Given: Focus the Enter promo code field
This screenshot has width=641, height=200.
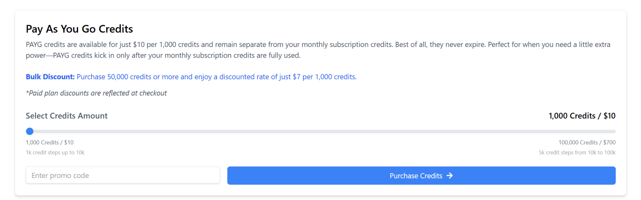Looking at the screenshot, I should (x=123, y=175).
